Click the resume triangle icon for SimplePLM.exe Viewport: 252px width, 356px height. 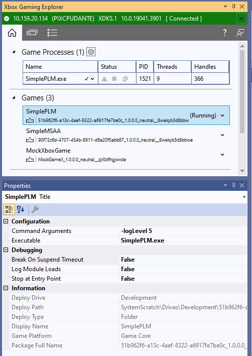[x=104, y=79]
